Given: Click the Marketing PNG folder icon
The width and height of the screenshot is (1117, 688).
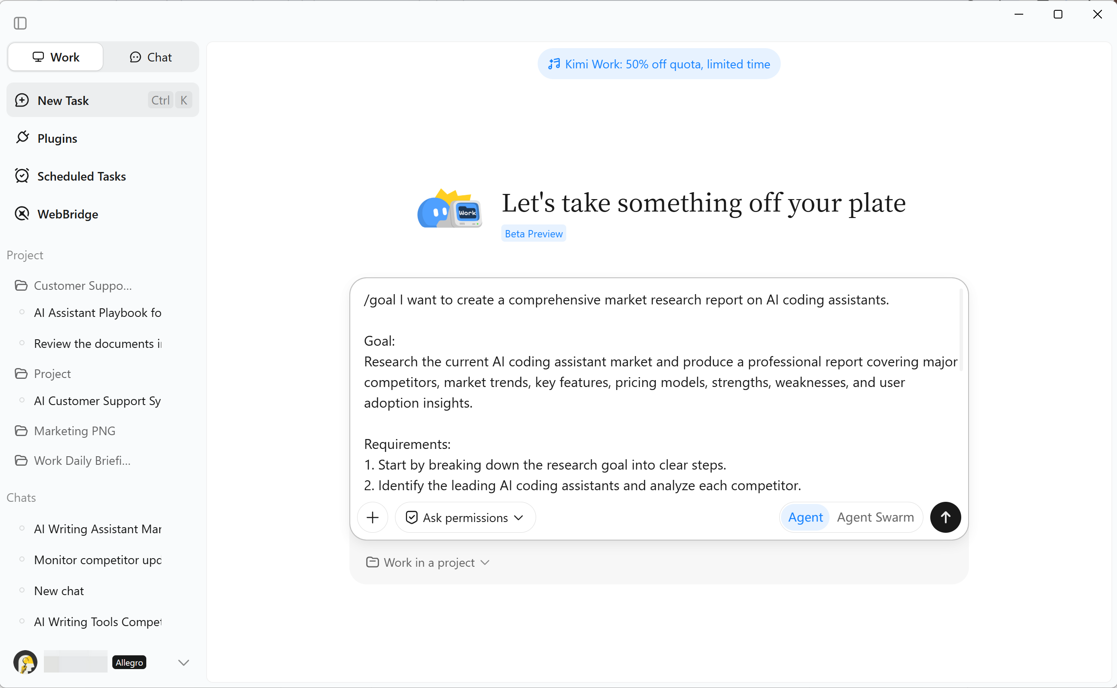Looking at the screenshot, I should pos(21,430).
